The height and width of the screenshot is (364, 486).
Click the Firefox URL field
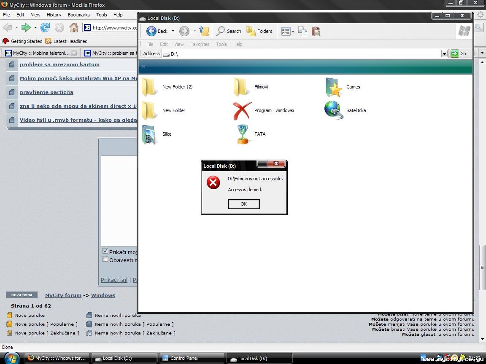[x=110, y=27]
